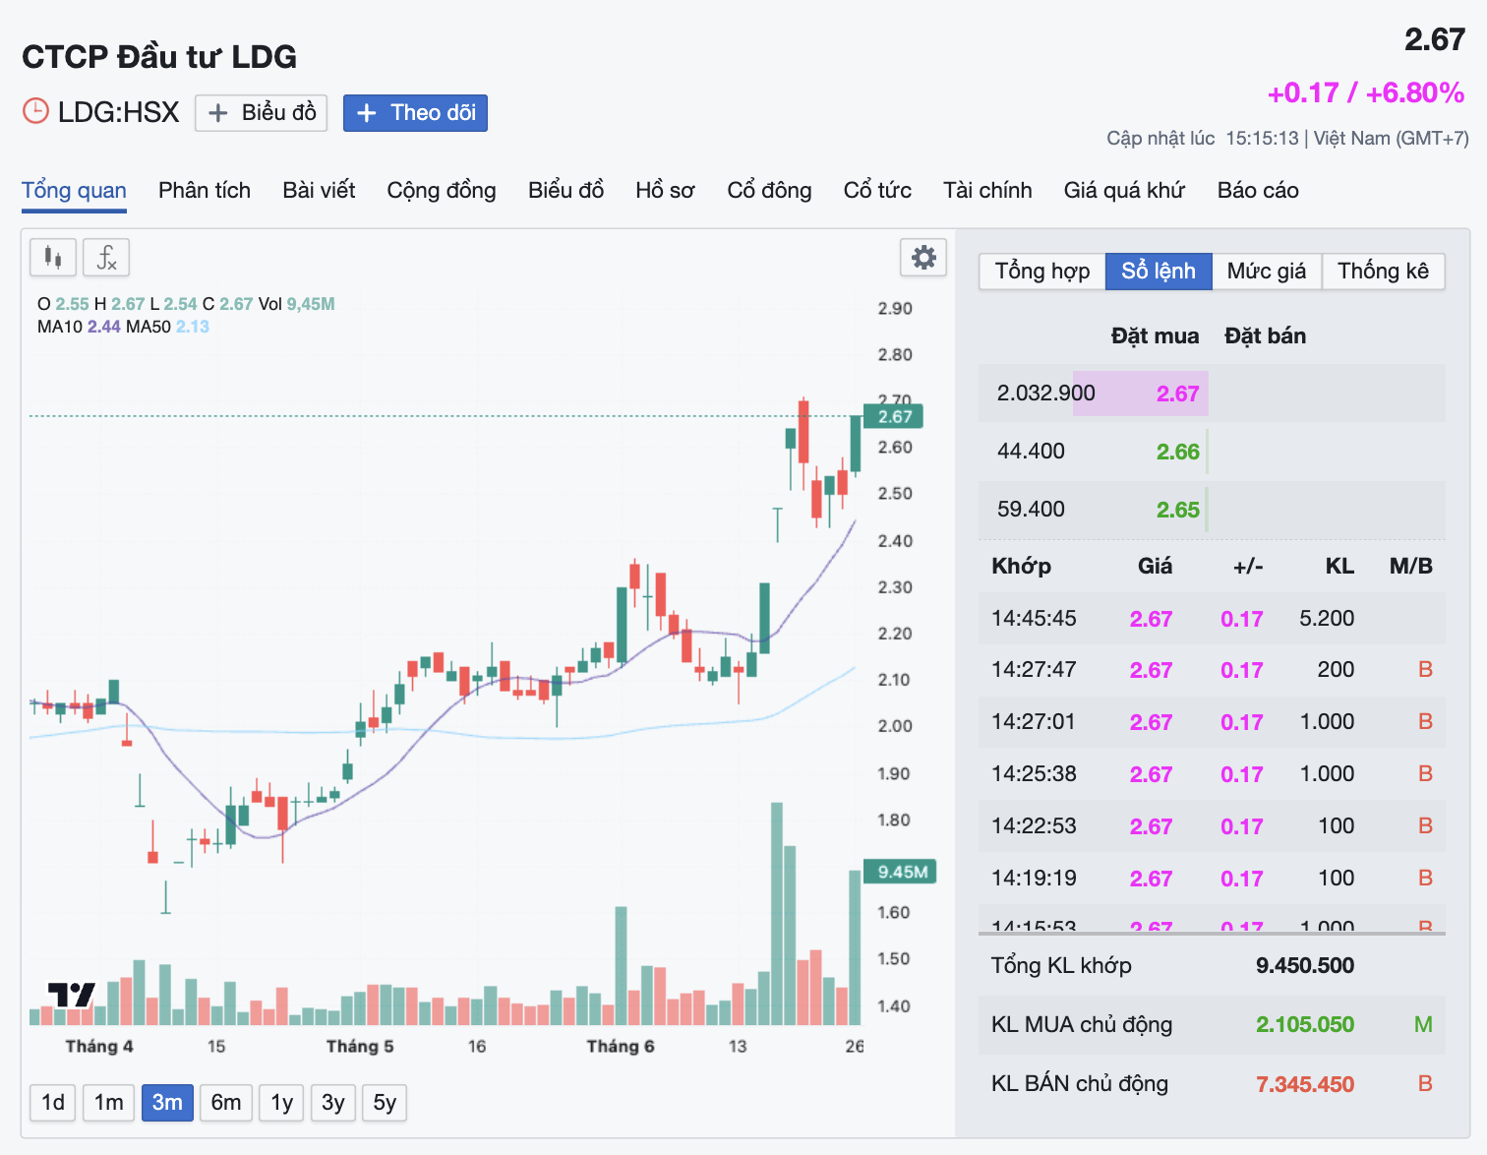Click bid price 2.66 in order book
The width and height of the screenshot is (1487, 1155).
pyautogui.click(x=1177, y=452)
